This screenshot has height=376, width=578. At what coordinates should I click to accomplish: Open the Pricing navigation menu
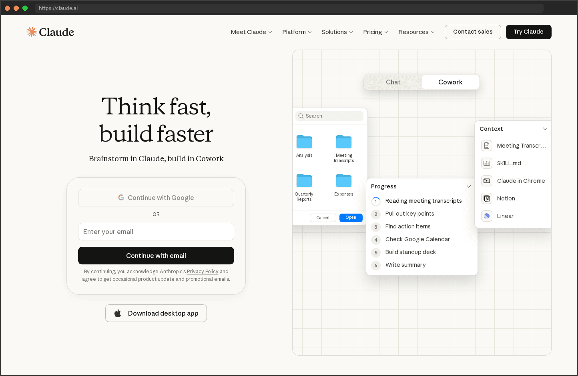(x=375, y=32)
